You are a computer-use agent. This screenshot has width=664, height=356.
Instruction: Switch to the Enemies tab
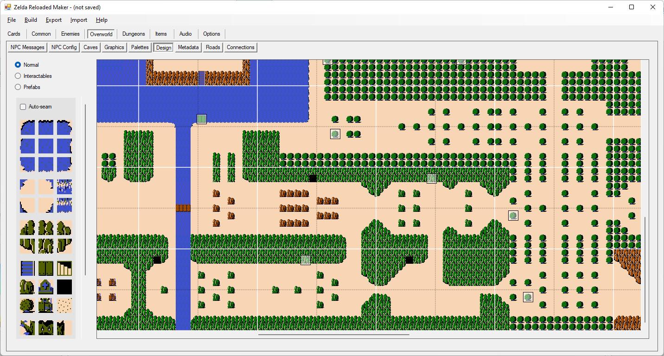pyautogui.click(x=70, y=34)
